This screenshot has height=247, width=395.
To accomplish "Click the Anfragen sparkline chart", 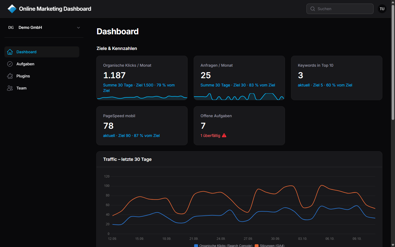I will (239, 96).
